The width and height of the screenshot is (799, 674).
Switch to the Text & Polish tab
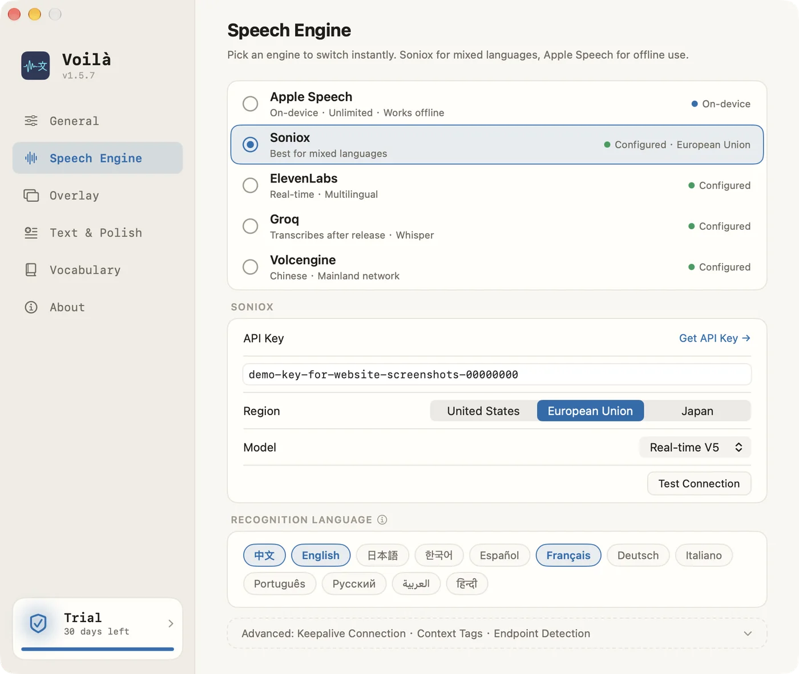(x=98, y=233)
